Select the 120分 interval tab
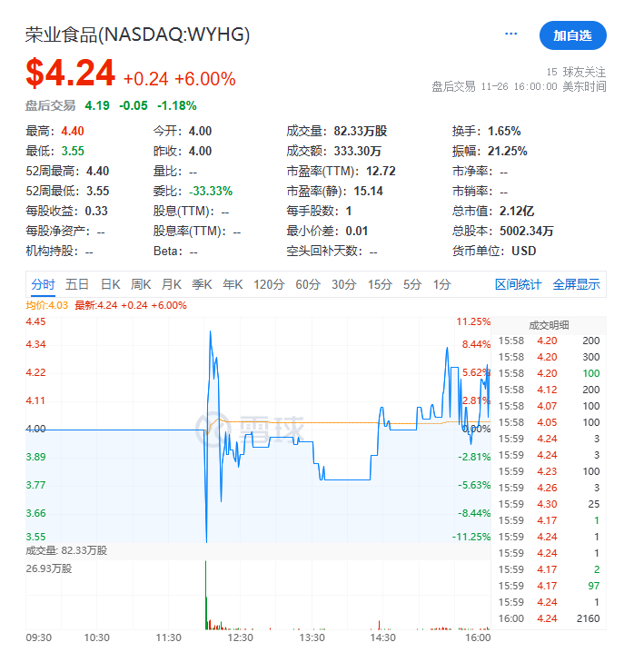 pos(269,284)
